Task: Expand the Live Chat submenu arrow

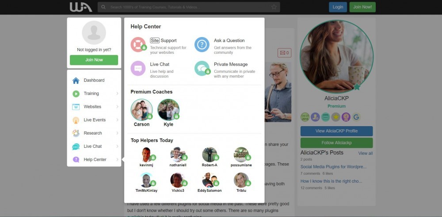Action: 117,146
